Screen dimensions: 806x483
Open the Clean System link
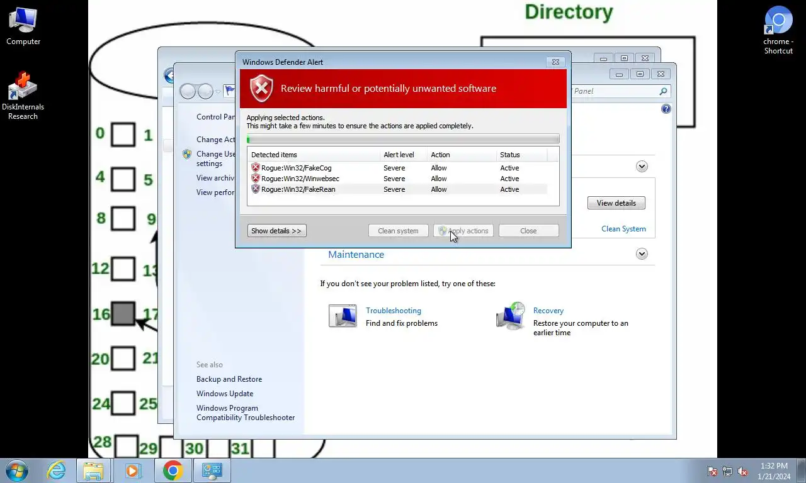coord(623,229)
